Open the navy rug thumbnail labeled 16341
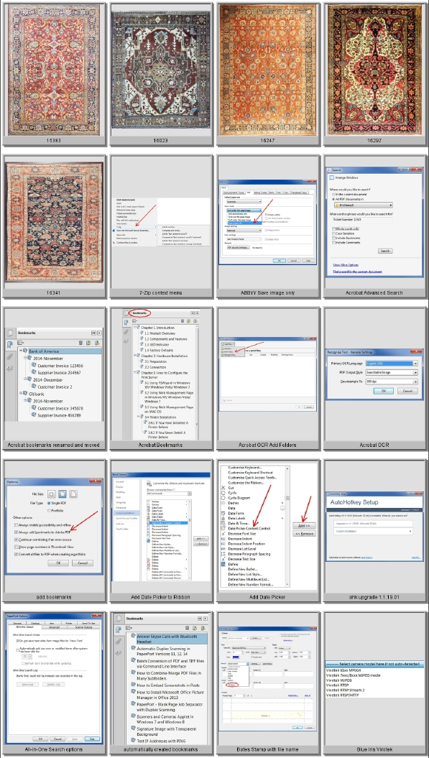429x758 pixels. [54, 222]
